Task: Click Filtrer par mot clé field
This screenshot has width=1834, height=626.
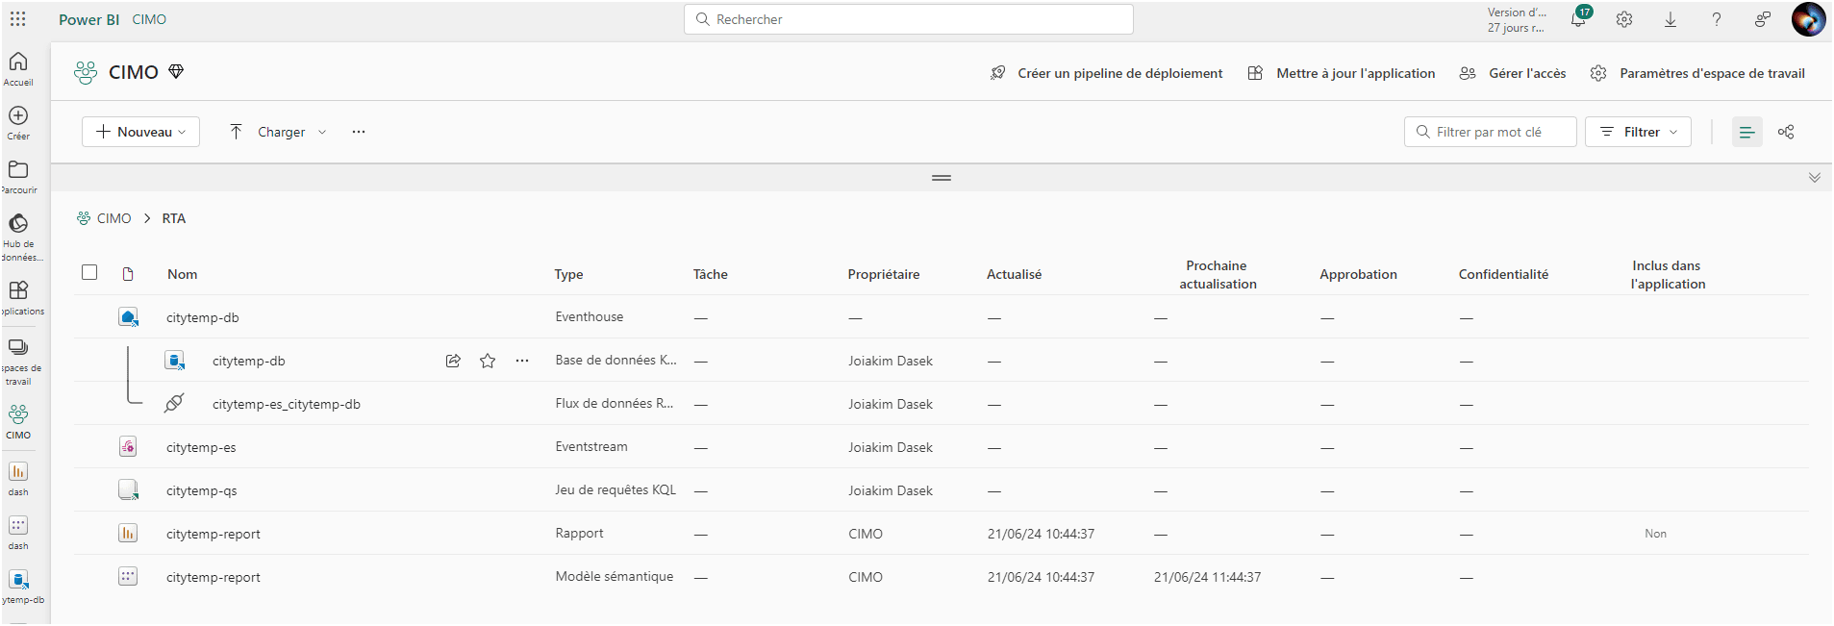Action: coord(1490,132)
